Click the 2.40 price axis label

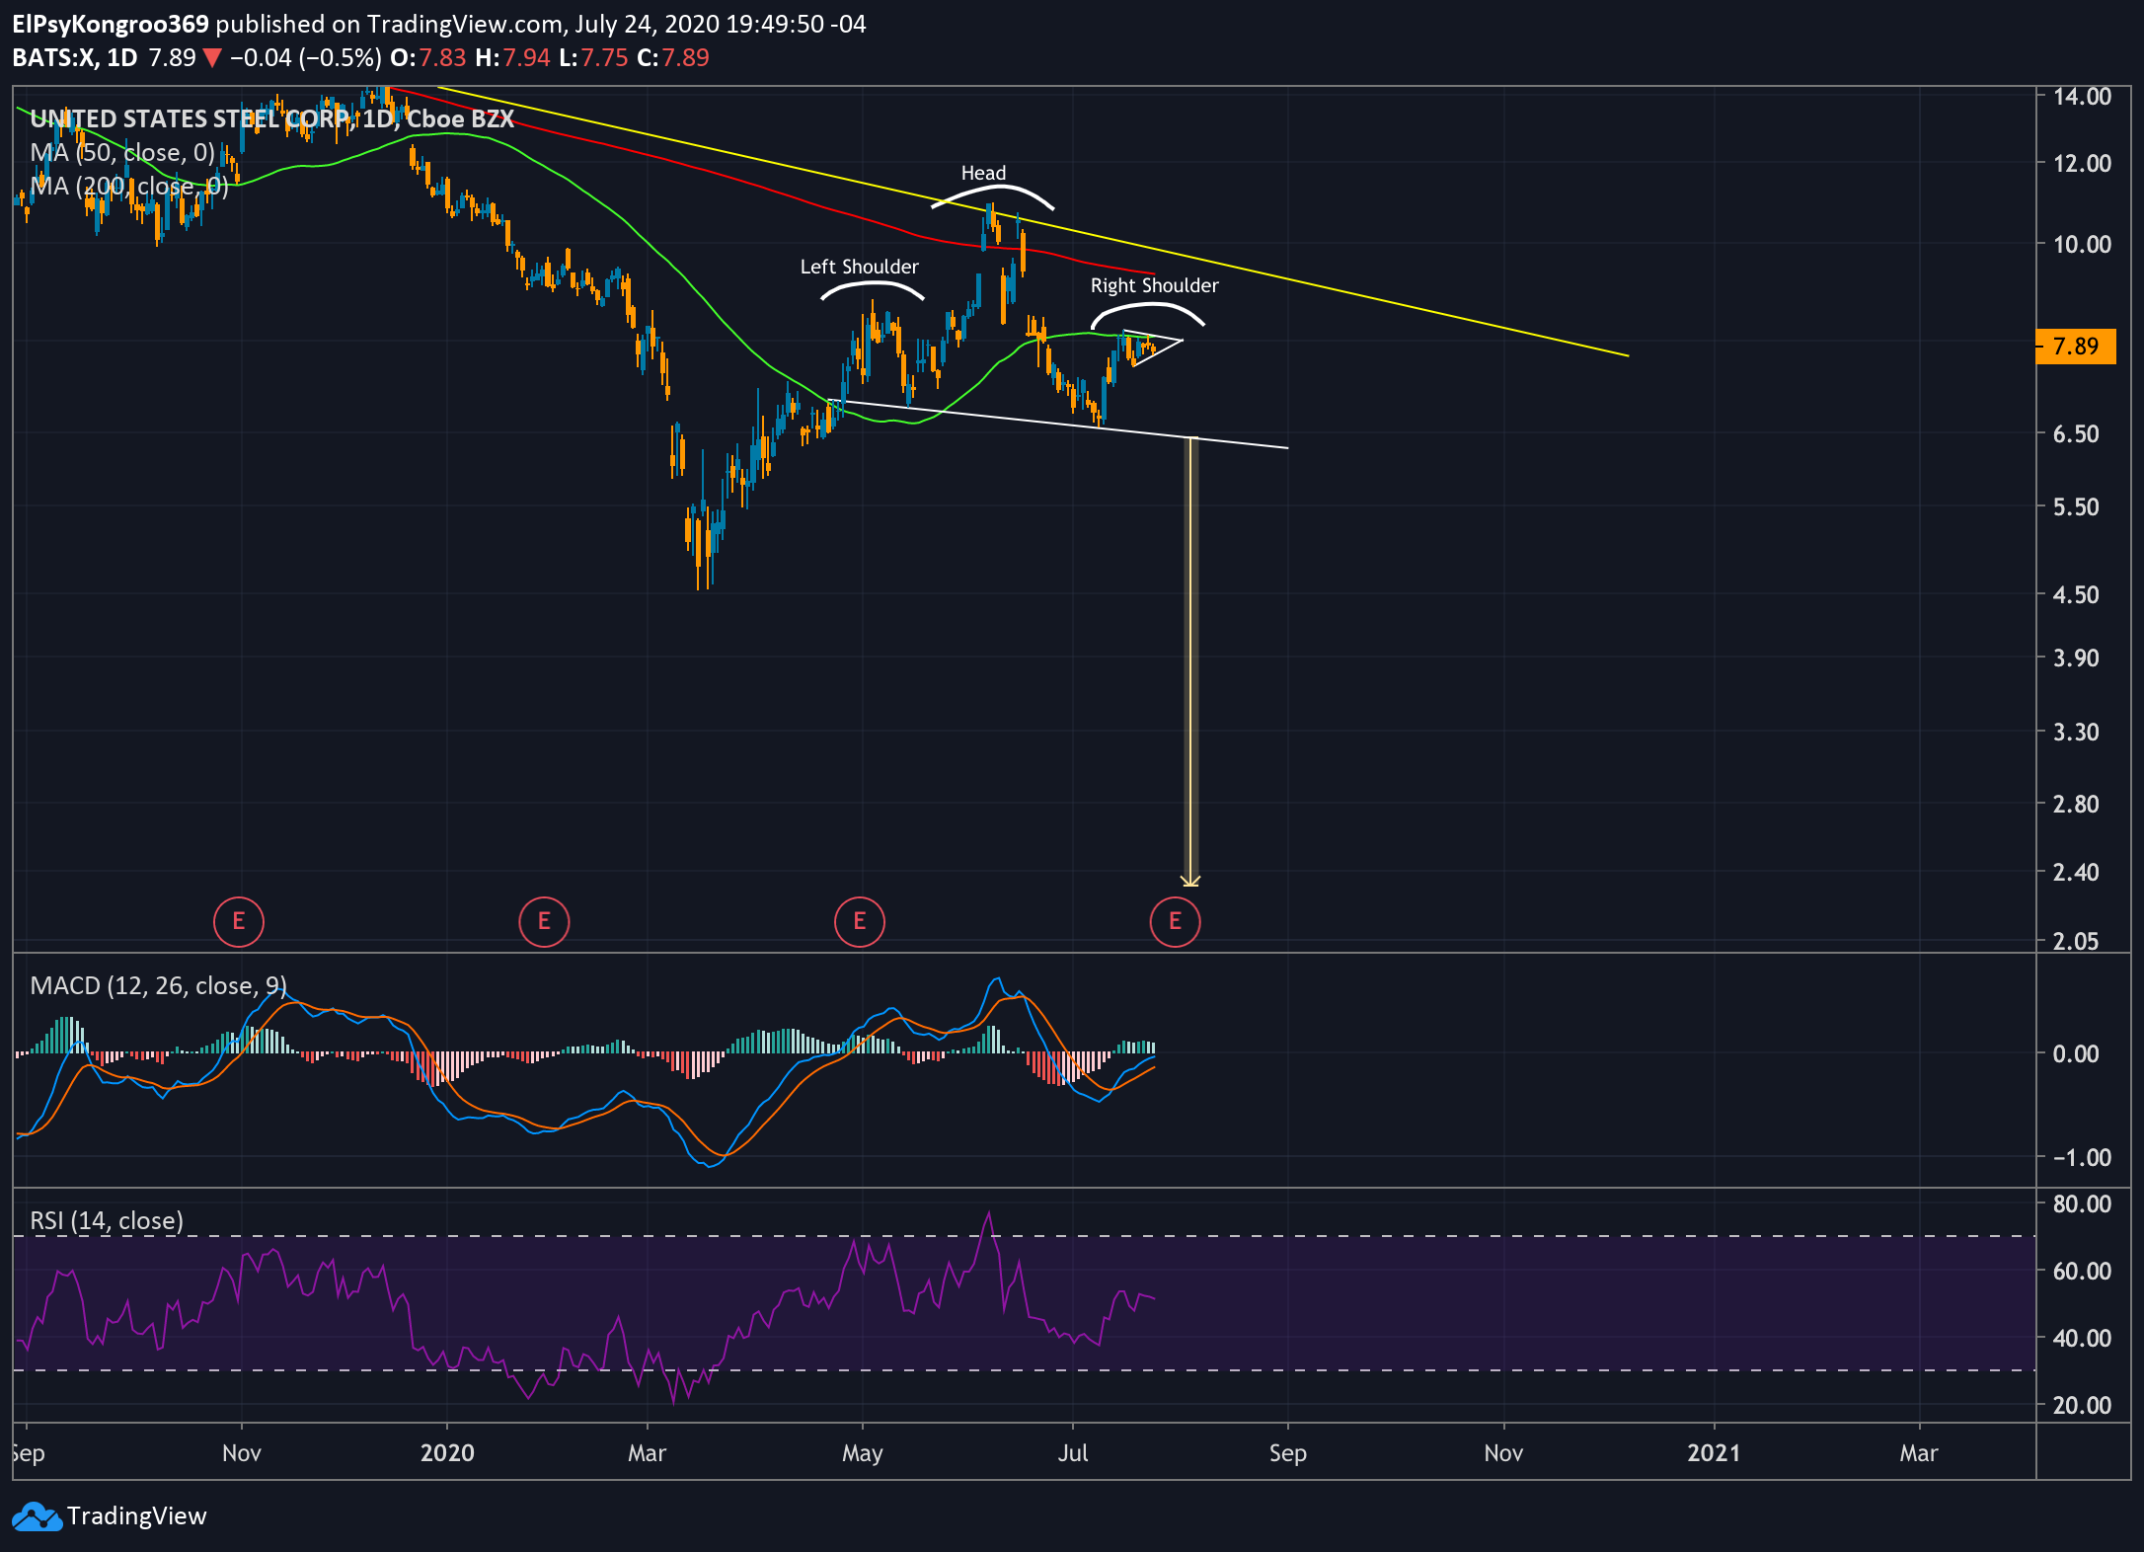pos(2076,873)
